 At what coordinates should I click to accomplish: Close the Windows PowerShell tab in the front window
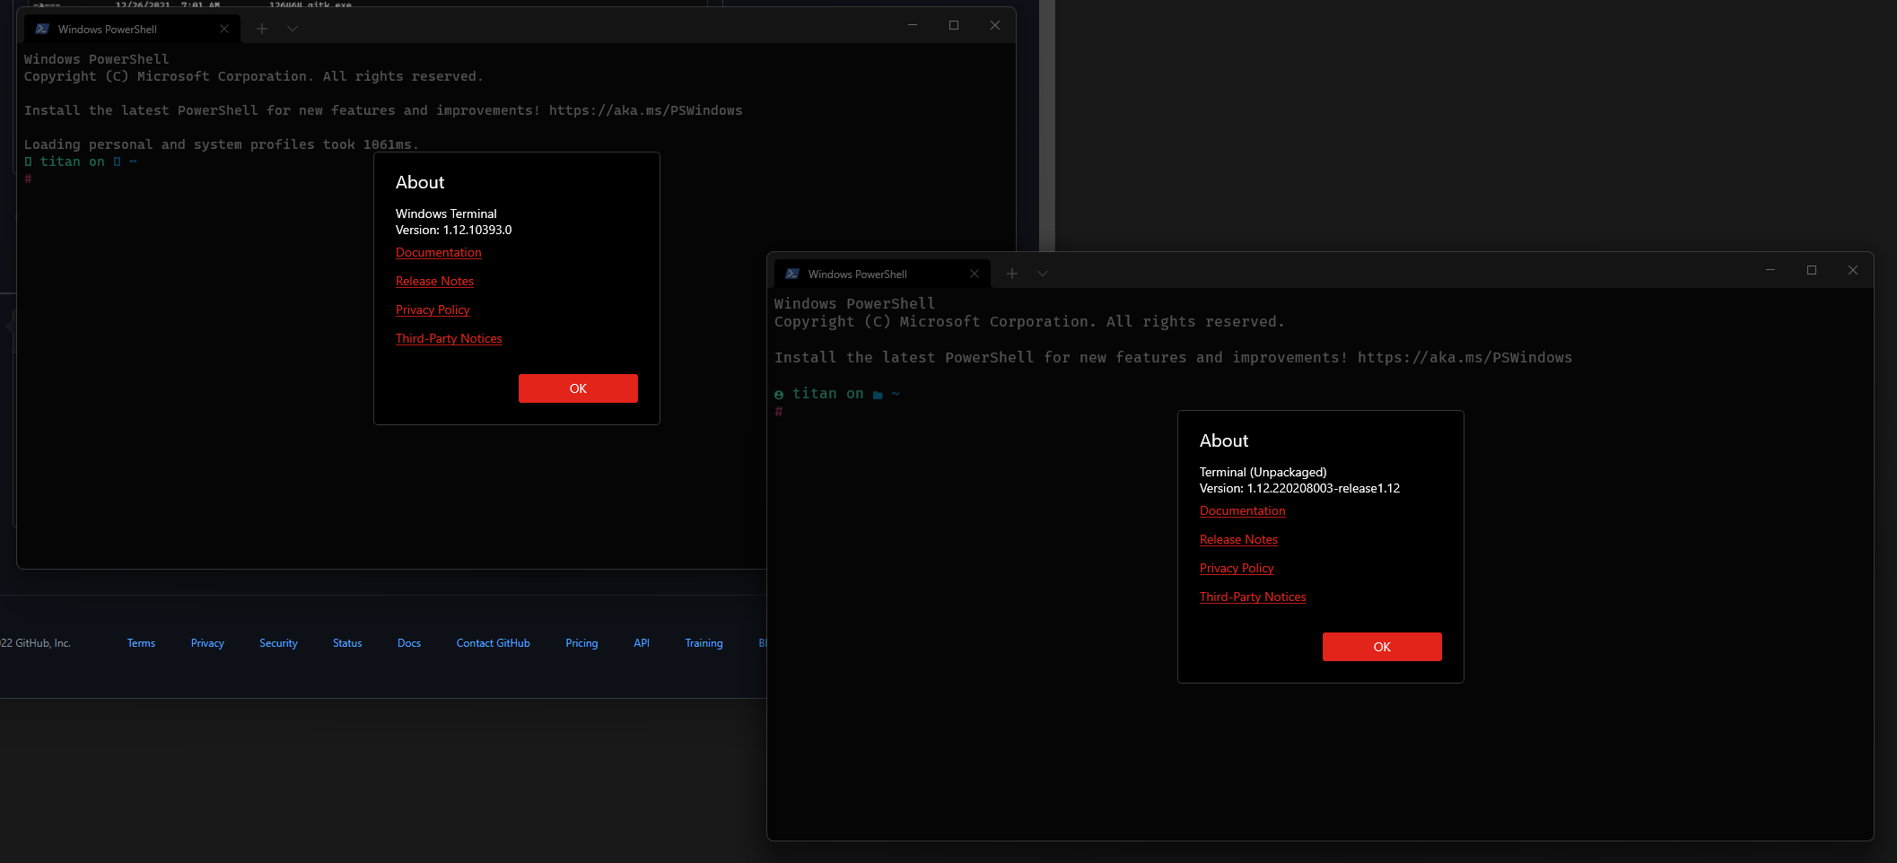(x=975, y=274)
